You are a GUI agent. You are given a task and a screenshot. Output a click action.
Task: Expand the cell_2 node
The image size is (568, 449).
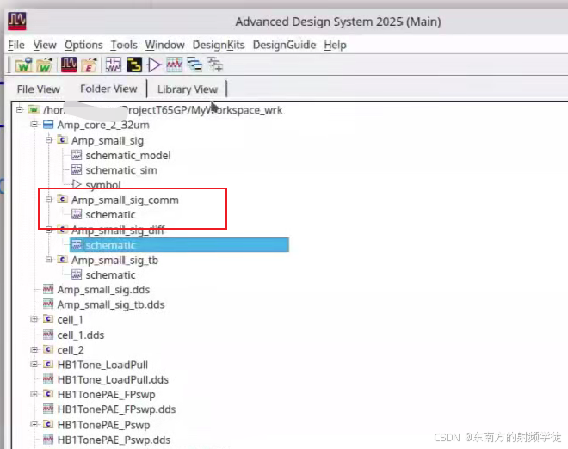pos(34,349)
